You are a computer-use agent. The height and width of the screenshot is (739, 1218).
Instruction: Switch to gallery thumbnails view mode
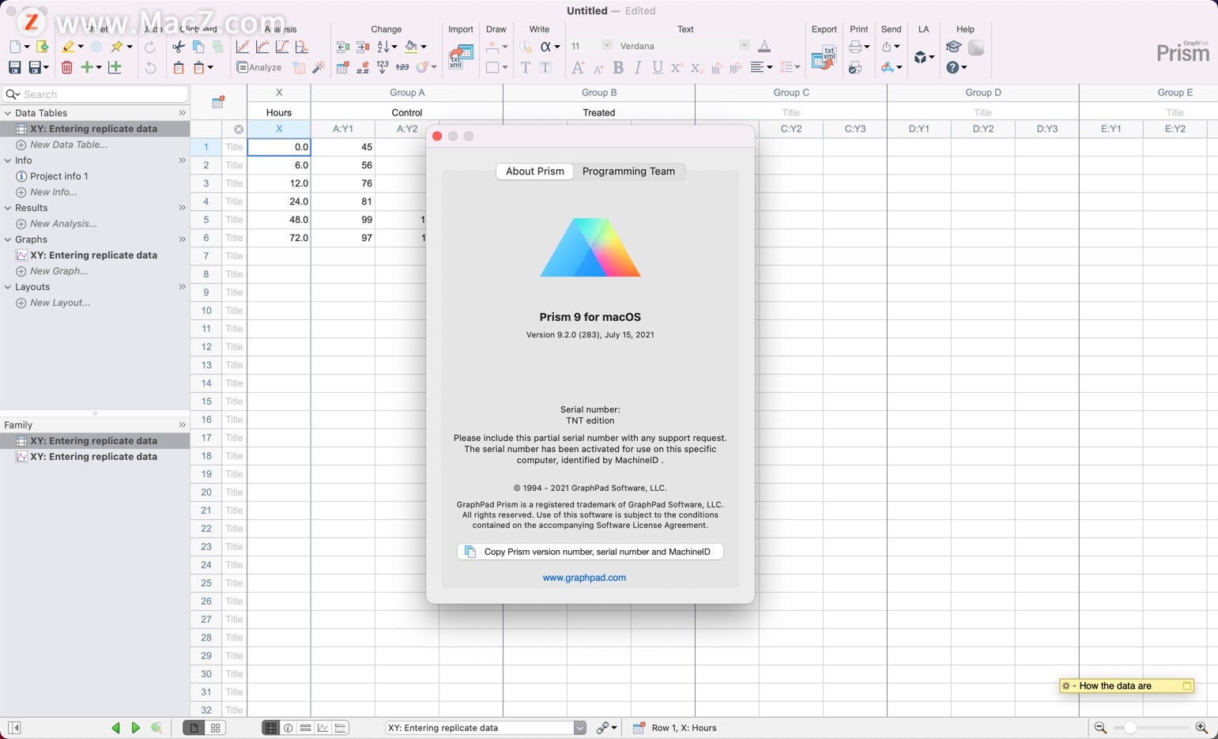[215, 728]
